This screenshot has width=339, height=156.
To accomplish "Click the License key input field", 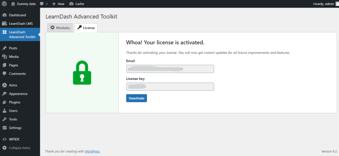I will click(170, 86).
